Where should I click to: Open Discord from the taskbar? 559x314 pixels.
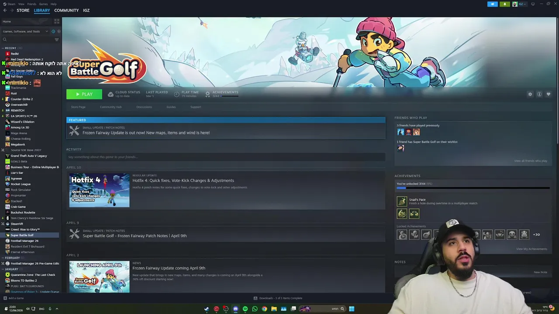tap(235, 309)
